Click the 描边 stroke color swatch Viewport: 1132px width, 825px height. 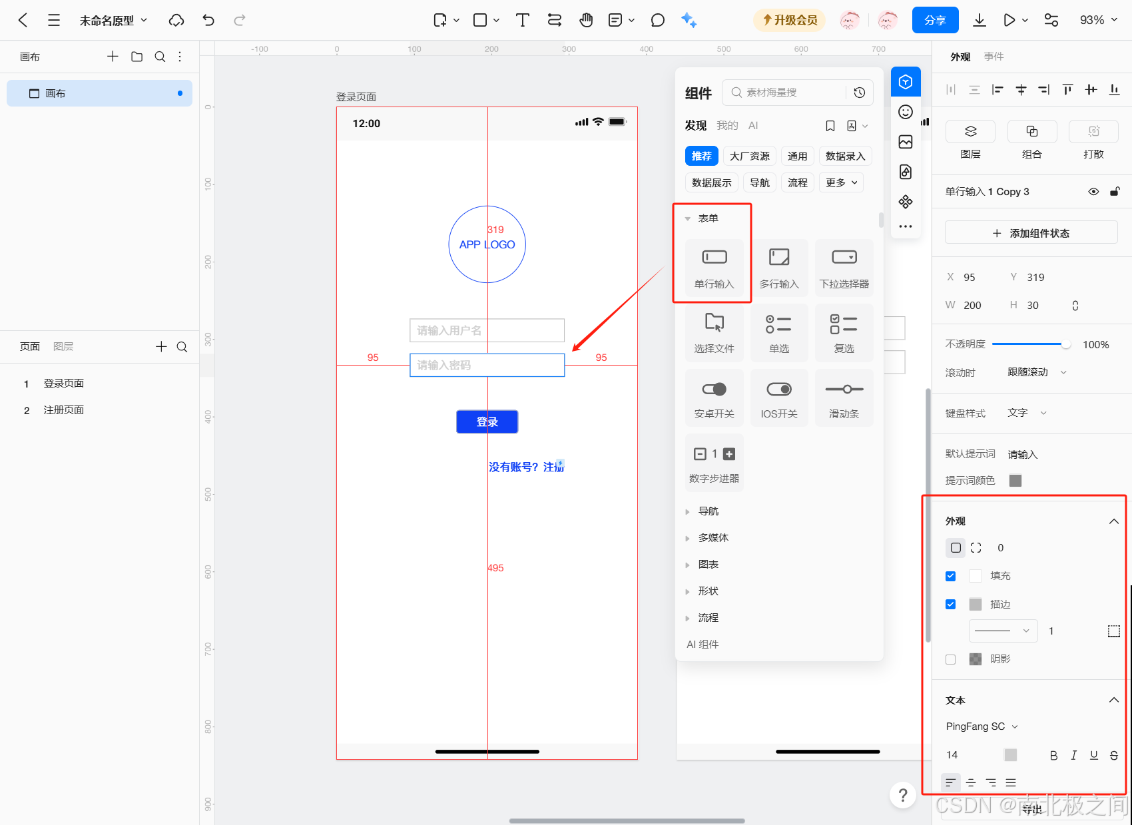[x=976, y=605]
